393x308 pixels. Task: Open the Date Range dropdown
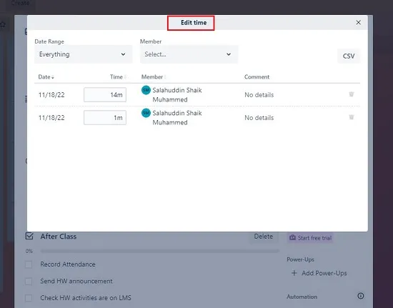click(x=83, y=54)
